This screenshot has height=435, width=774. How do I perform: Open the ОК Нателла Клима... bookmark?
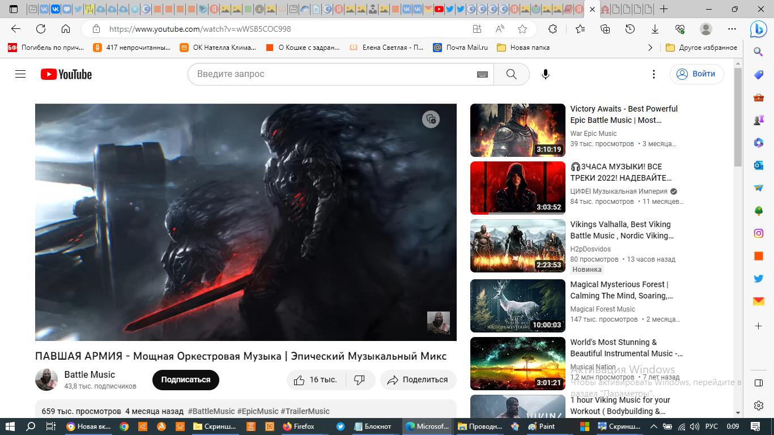click(218, 48)
